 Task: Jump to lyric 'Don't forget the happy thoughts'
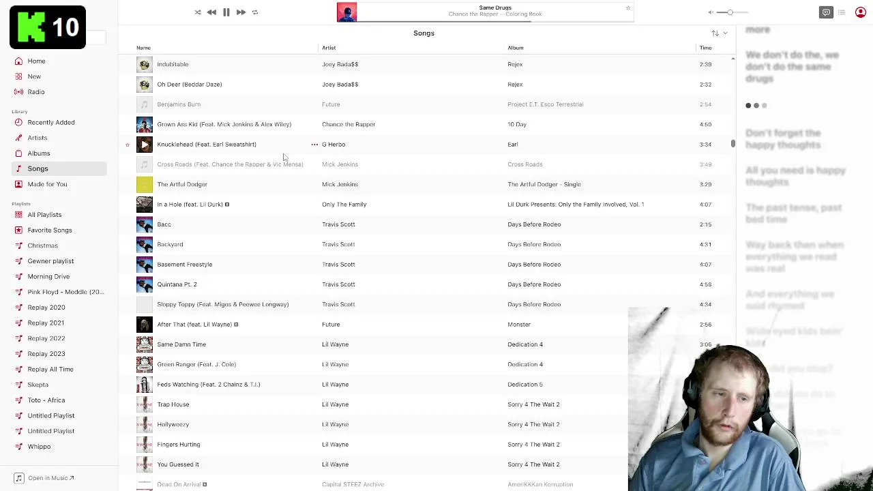[x=783, y=139]
